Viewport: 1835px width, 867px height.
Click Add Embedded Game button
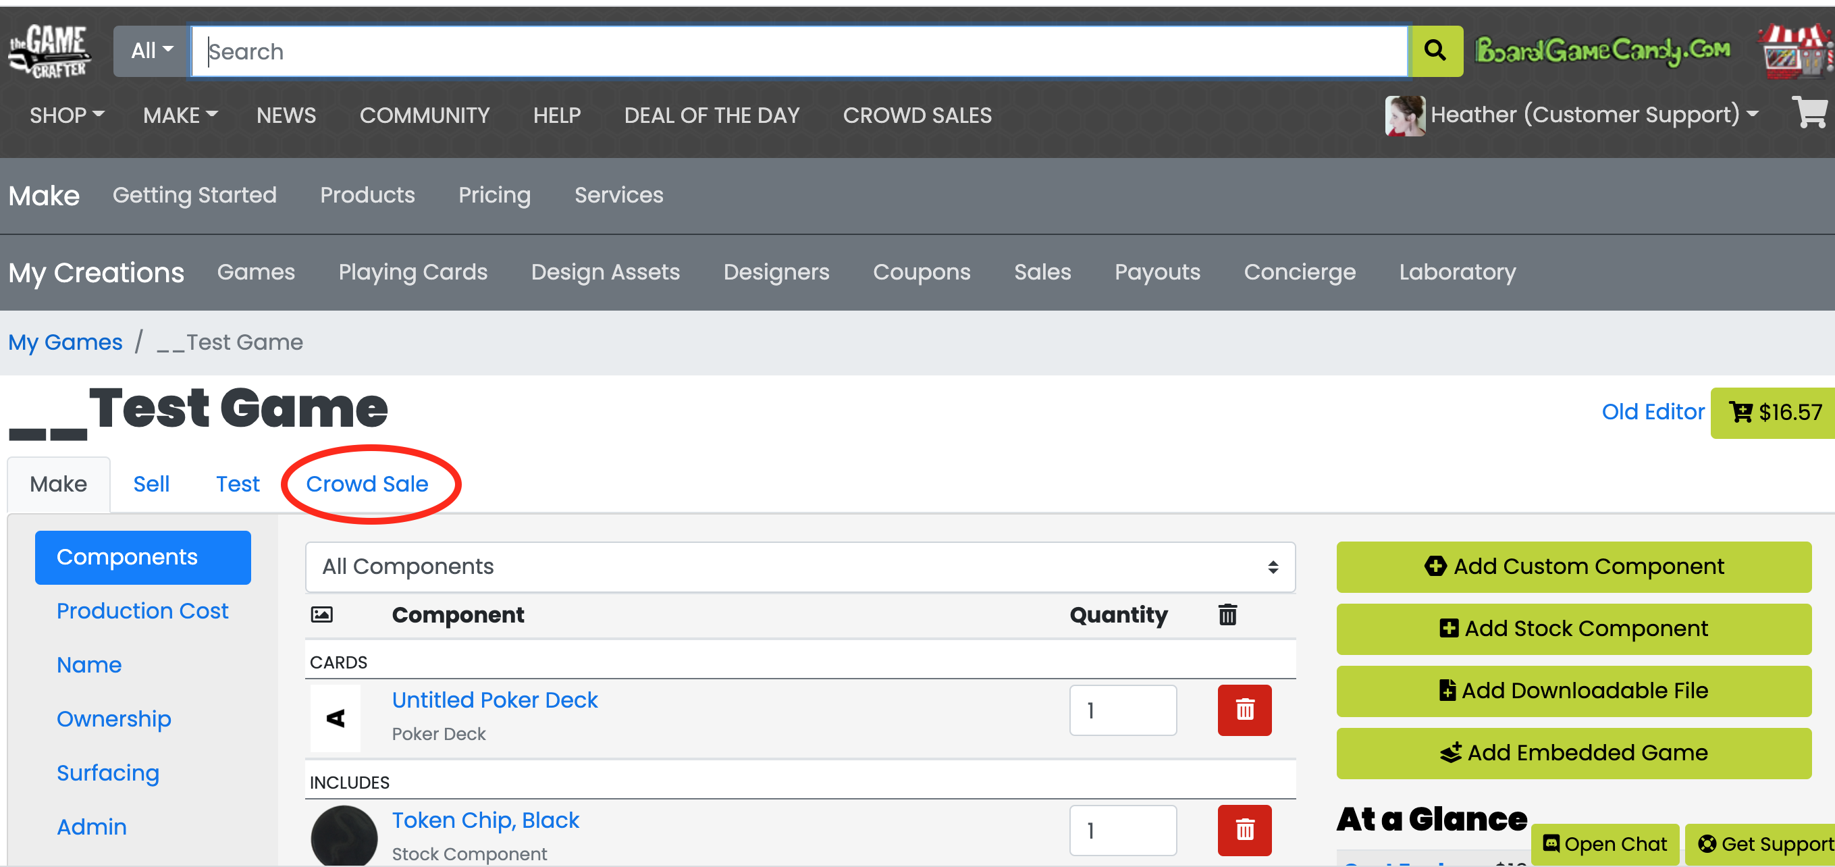[x=1573, y=752]
